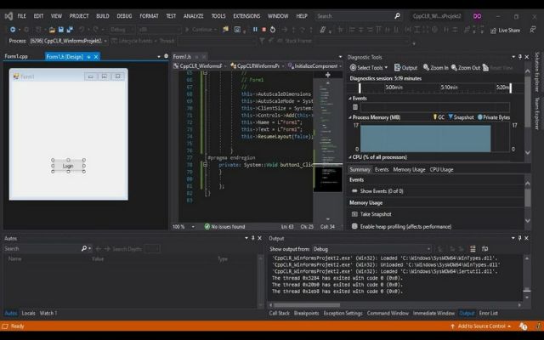Open the ANALYZE menu
The image size is (544, 340).
point(193,16)
